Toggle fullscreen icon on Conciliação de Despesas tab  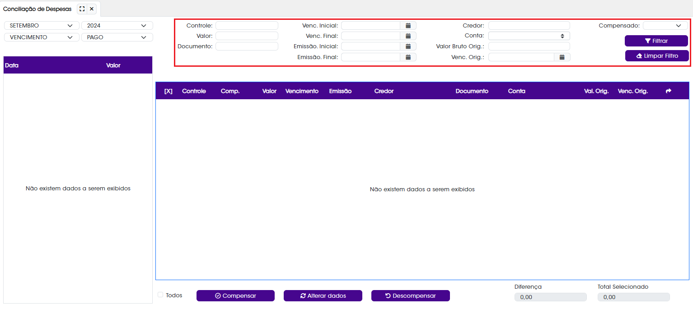click(82, 9)
